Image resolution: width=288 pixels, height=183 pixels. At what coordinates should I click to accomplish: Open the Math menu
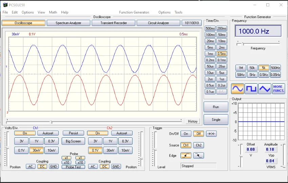tap(53, 12)
